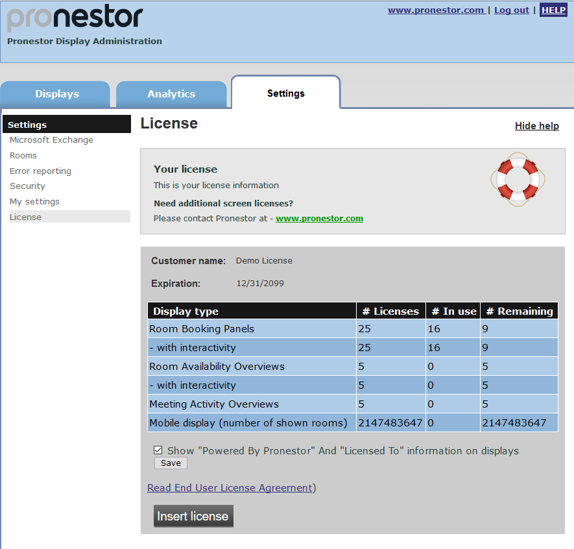Switch to the Displays tab
This screenshot has height=549, width=574.
point(56,94)
